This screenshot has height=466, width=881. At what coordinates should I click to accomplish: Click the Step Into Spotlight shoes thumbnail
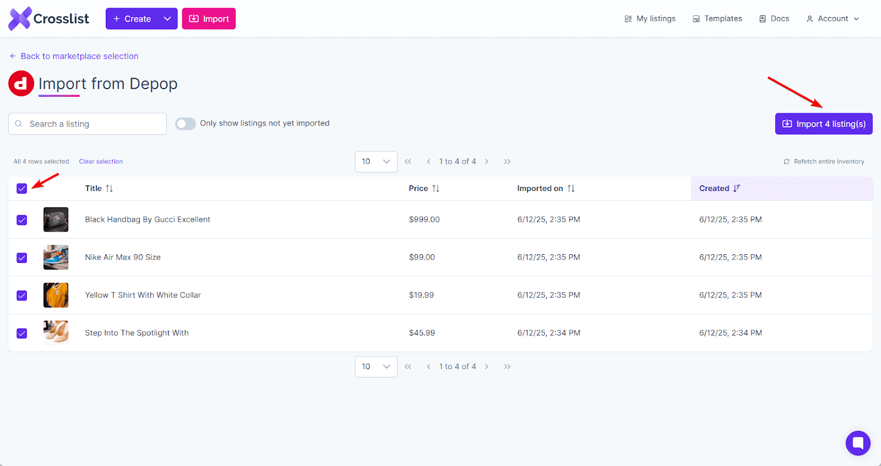pos(56,333)
